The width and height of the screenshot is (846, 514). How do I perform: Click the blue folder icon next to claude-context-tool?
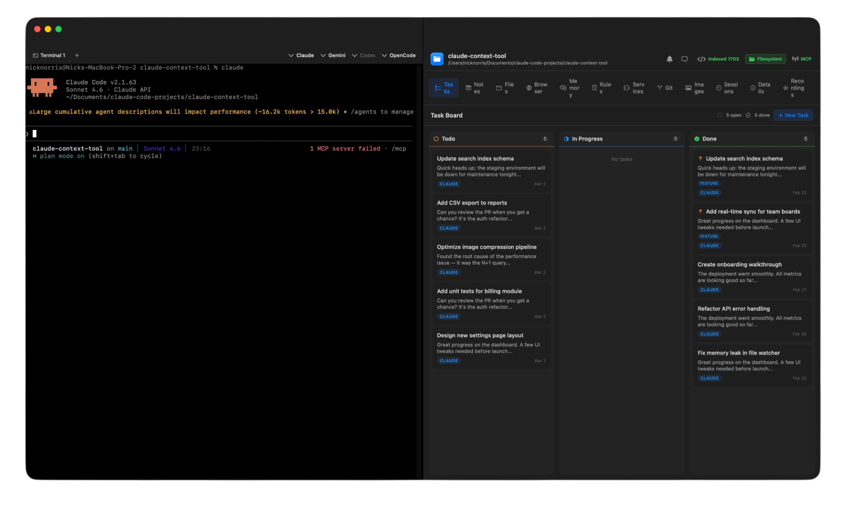coord(437,59)
